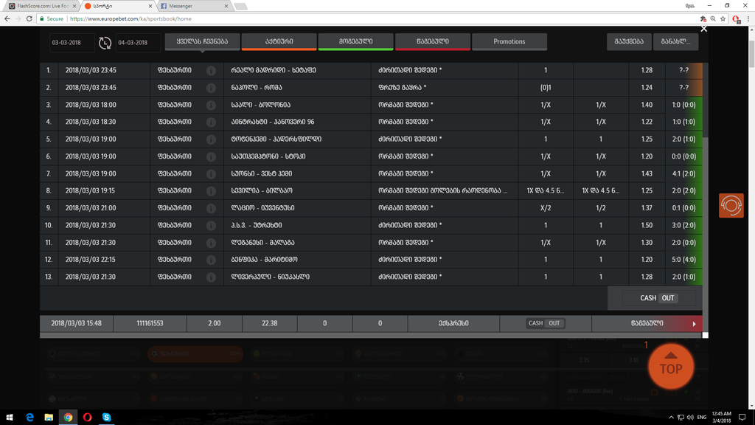Reload the europebet page

29,18
